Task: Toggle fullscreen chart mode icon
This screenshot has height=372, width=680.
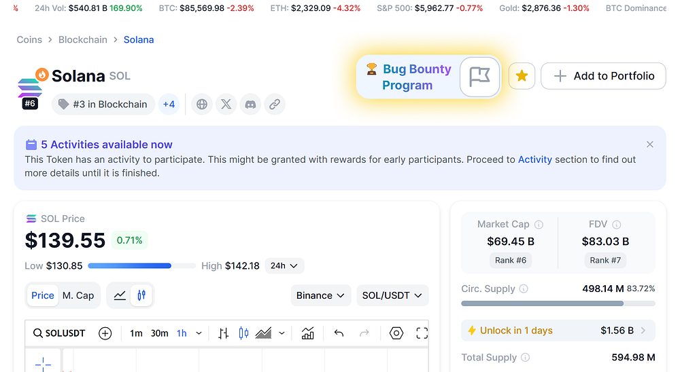Action: (x=422, y=333)
